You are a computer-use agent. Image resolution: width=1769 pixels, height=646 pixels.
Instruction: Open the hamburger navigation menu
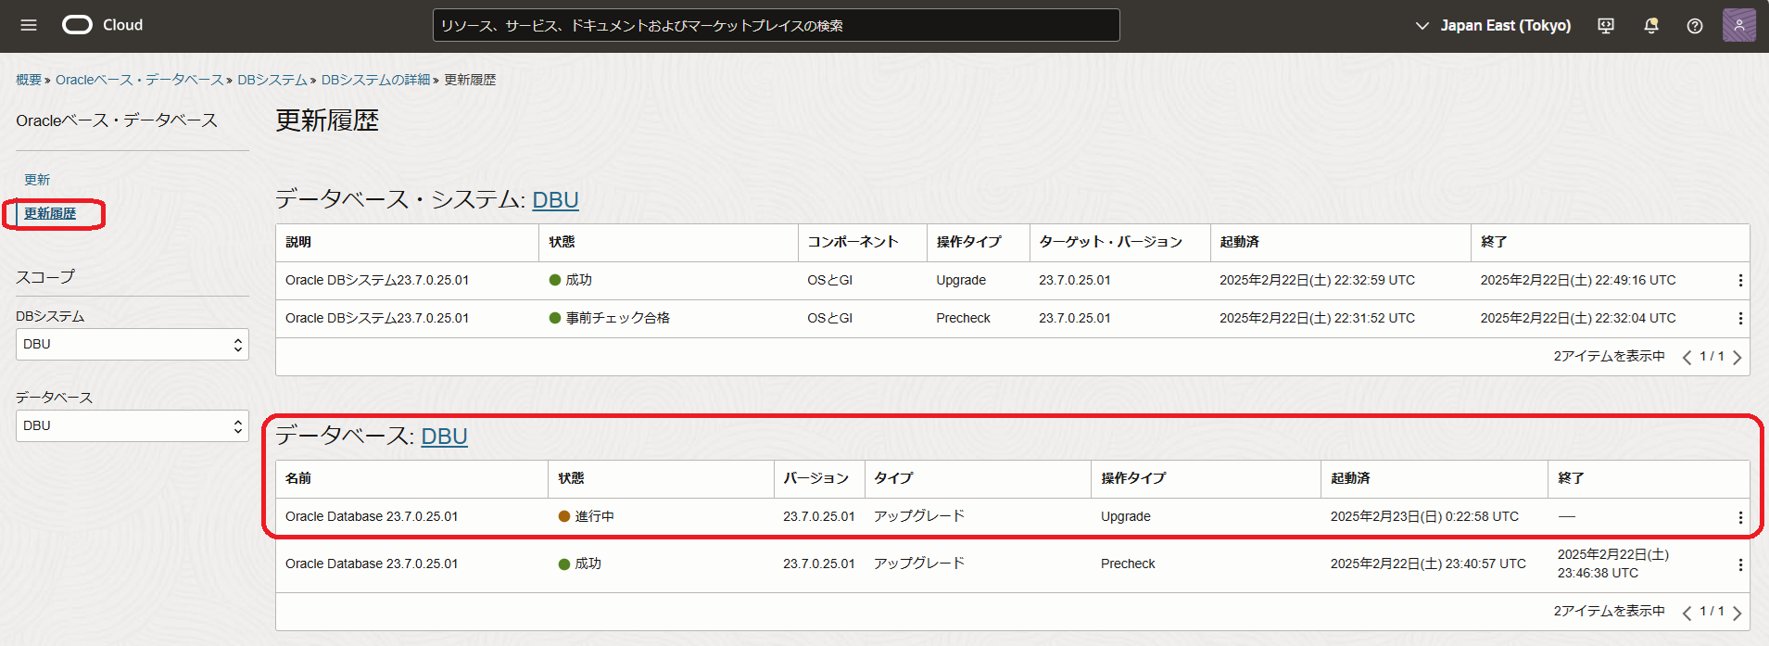point(29,25)
